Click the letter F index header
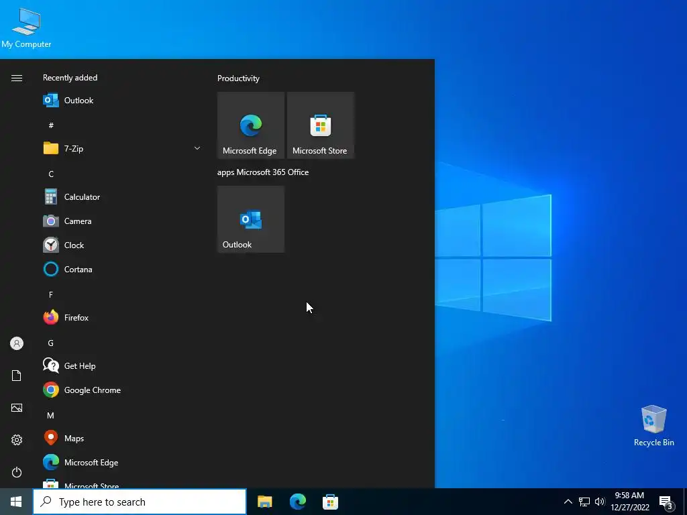This screenshot has height=515, width=687. (x=51, y=295)
